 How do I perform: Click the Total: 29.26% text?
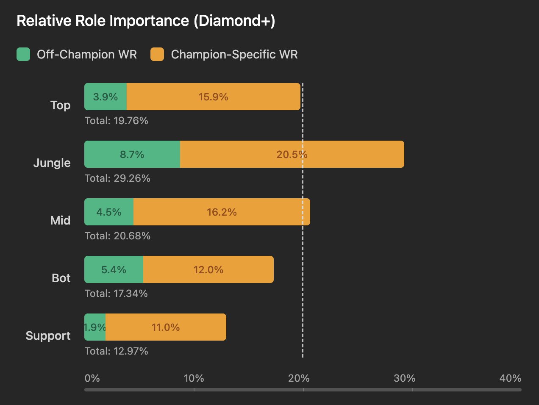coord(117,178)
